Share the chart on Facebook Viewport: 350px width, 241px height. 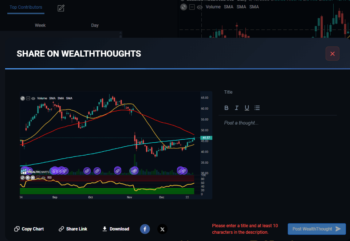(x=145, y=229)
